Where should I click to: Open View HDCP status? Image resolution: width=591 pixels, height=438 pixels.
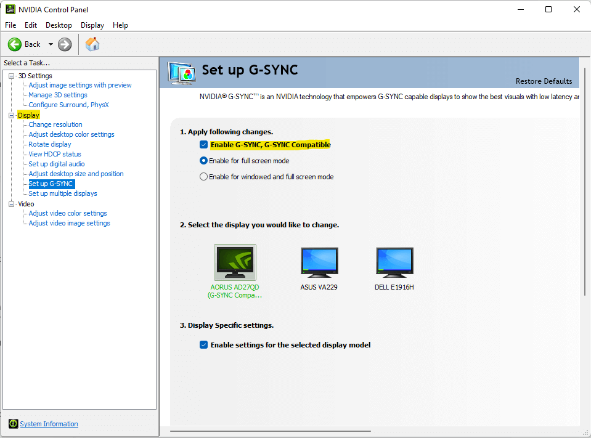pos(55,154)
